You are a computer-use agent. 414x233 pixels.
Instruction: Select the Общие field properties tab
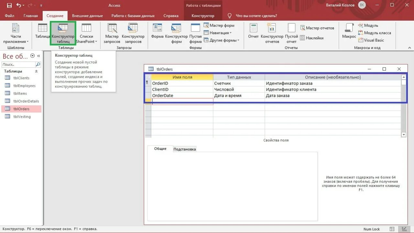pyautogui.click(x=160, y=149)
